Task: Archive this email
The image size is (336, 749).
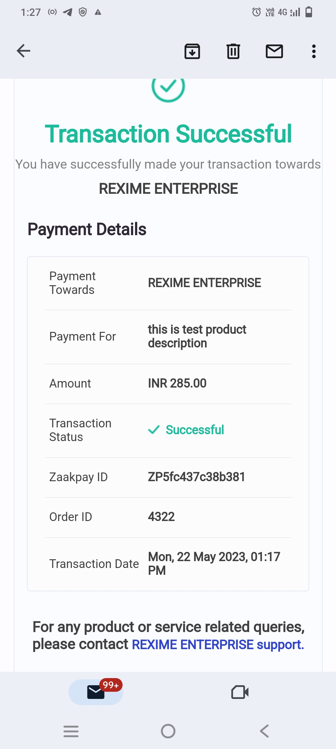Action: click(192, 51)
